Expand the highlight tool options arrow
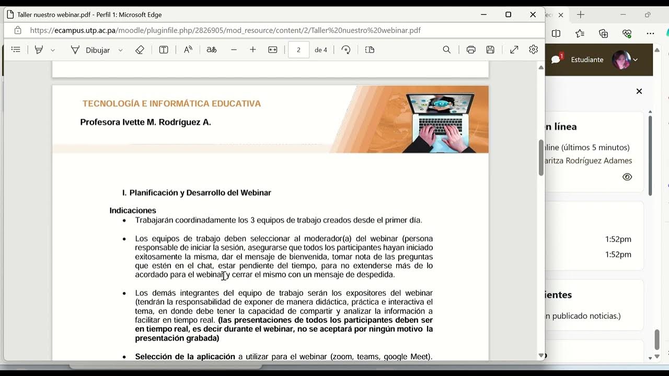This screenshot has width=669, height=376. coord(53,50)
